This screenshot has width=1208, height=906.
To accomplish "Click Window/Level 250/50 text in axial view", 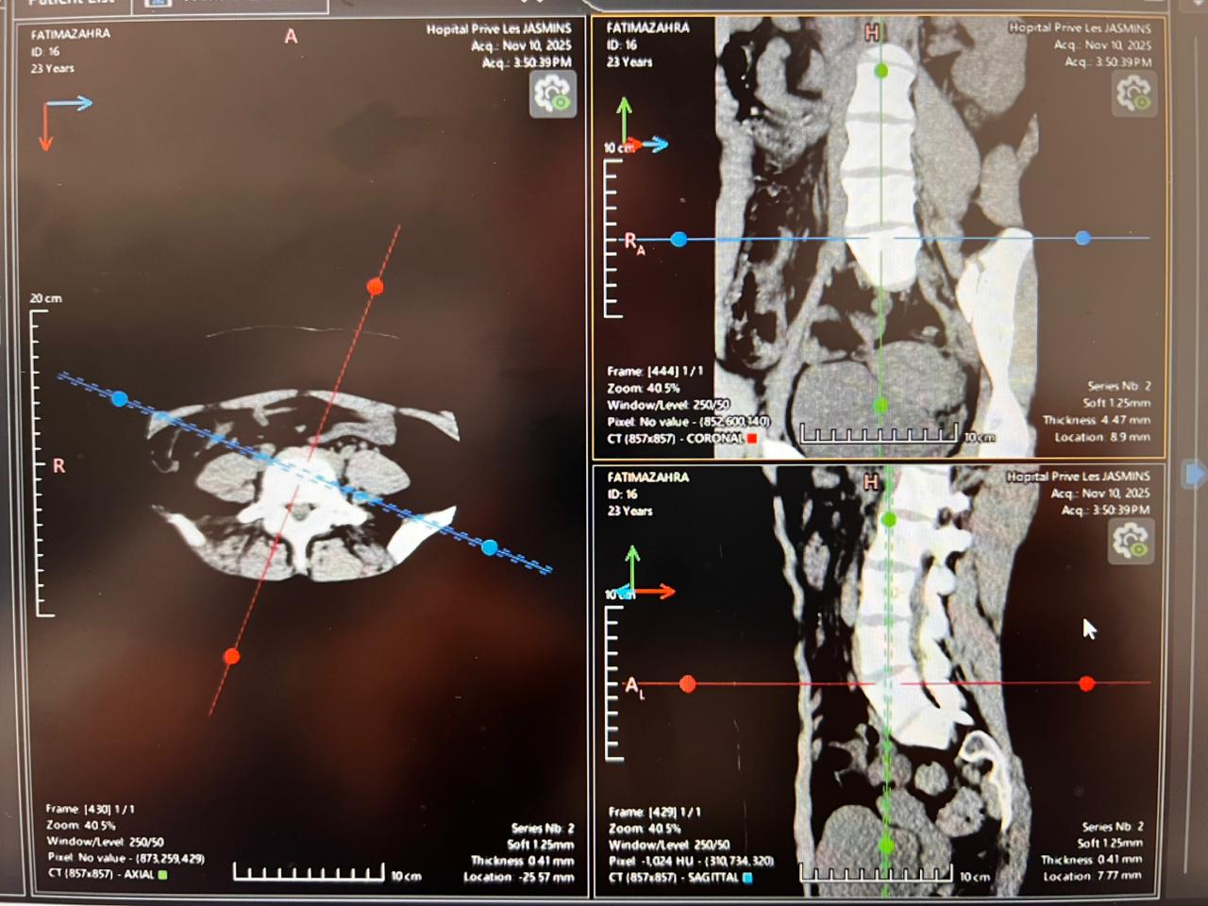I will click(105, 842).
